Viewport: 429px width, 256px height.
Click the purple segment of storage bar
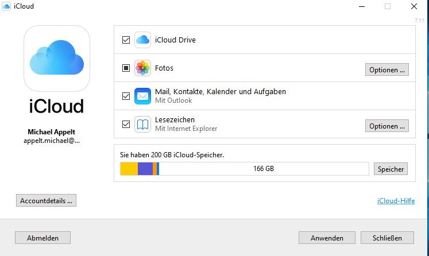pyautogui.click(x=145, y=169)
